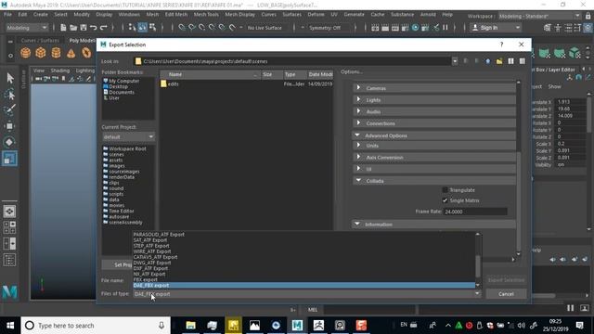Click the Cancel button
Image resolution: width=594 pixels, height=334 pixels.
[506, 294]
